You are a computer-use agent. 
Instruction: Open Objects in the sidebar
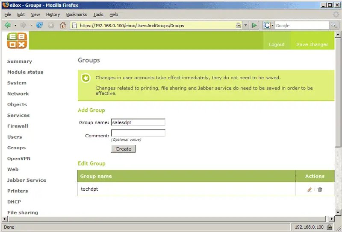[17, 104]
